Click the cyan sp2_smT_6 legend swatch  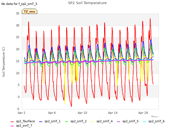point(145,122)
